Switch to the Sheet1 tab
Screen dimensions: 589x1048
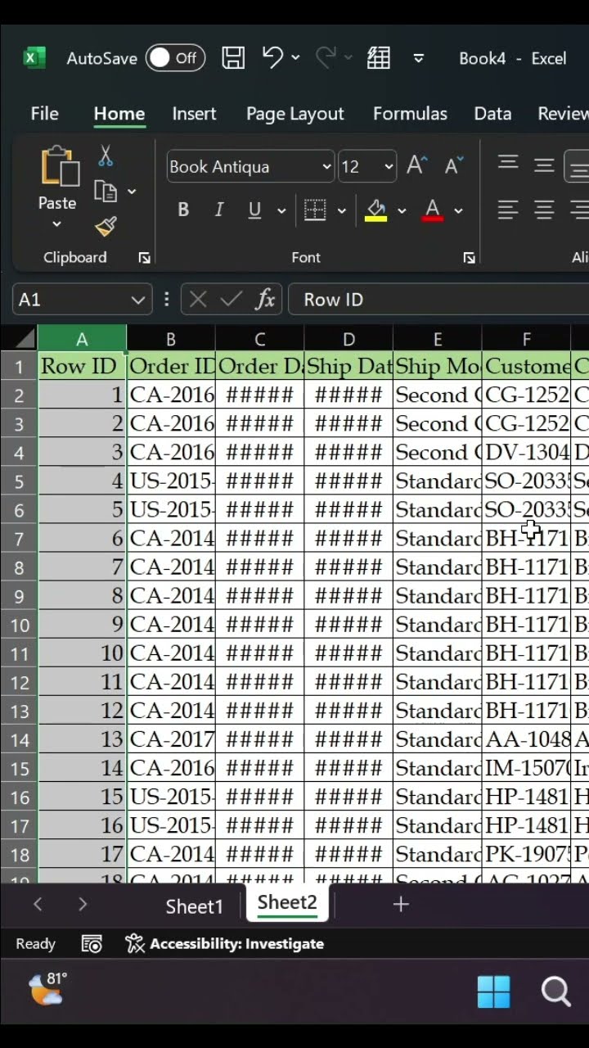(x=195, y=906)
